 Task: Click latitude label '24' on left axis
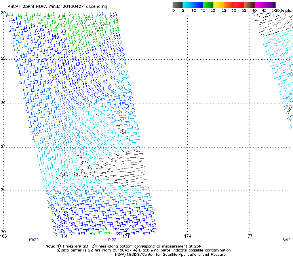click(x=3, y=147)
